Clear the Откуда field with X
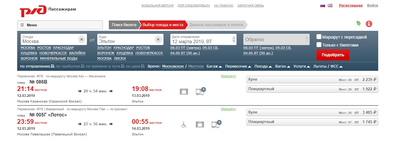The height and width of the screenshot is (144, 393). click(82, 39)
